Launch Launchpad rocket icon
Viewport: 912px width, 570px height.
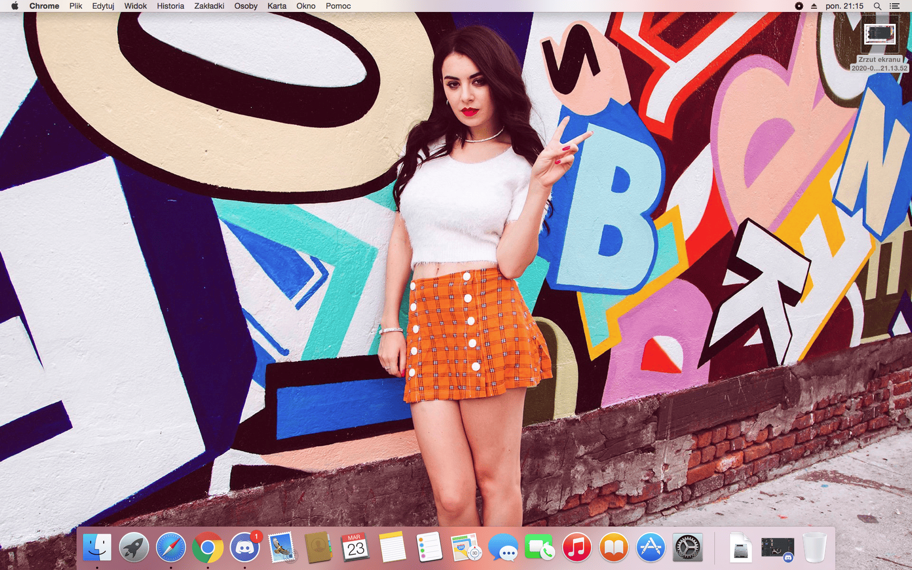click(134, 547)
